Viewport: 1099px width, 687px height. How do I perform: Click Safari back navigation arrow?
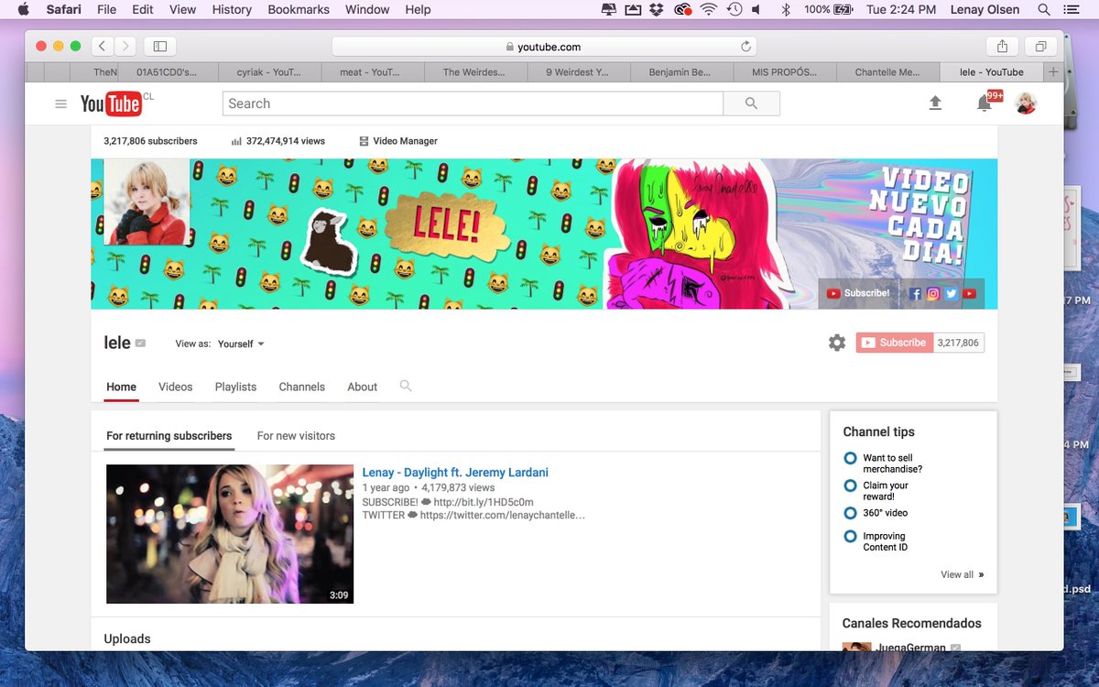[x=103, y=46]
